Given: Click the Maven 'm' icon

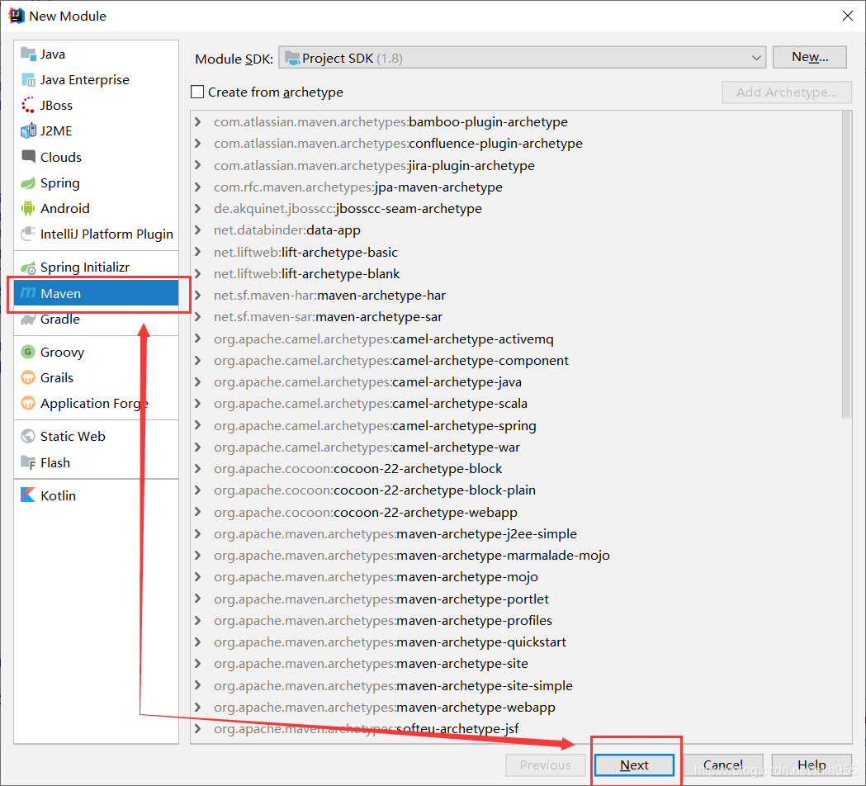Looking at the screenshot, I should coord(27,293).
